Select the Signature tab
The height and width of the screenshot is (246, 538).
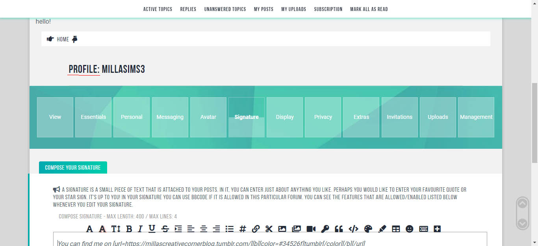pyautogui.click(x=247, y=117)
